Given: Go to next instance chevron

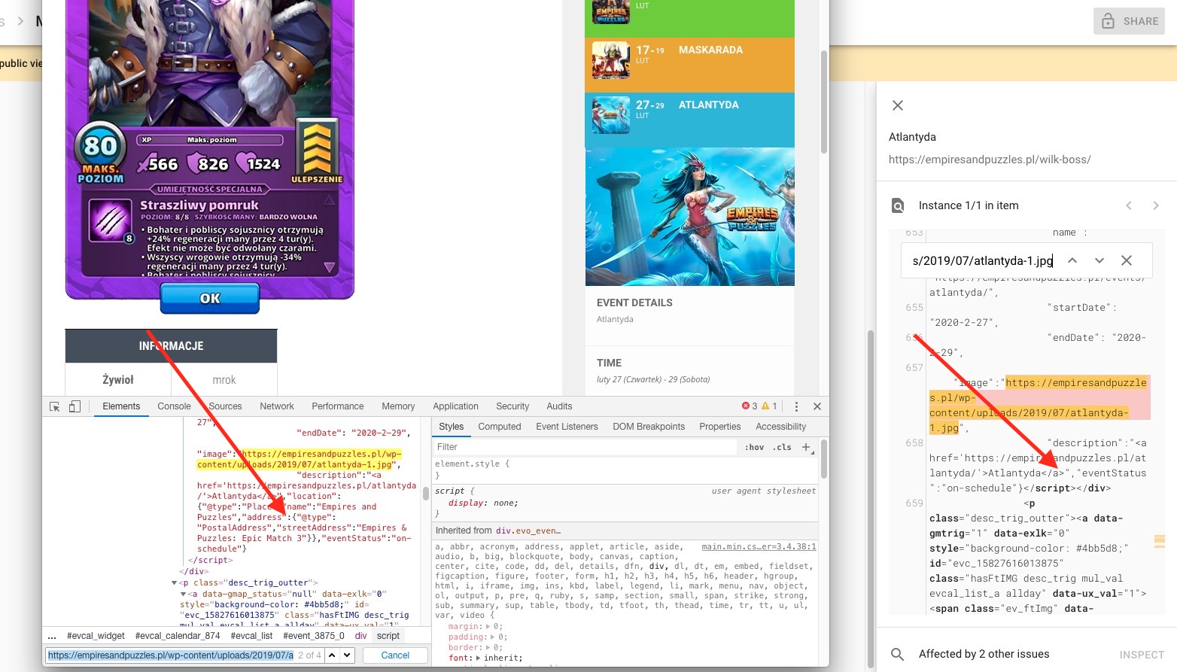Looking at the screenshot, I should (x=1155, y=205).
